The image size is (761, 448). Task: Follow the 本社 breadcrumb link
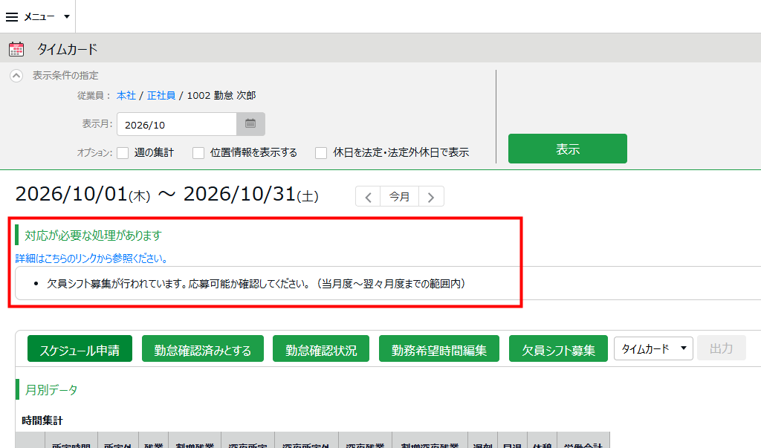click(126, 96)
